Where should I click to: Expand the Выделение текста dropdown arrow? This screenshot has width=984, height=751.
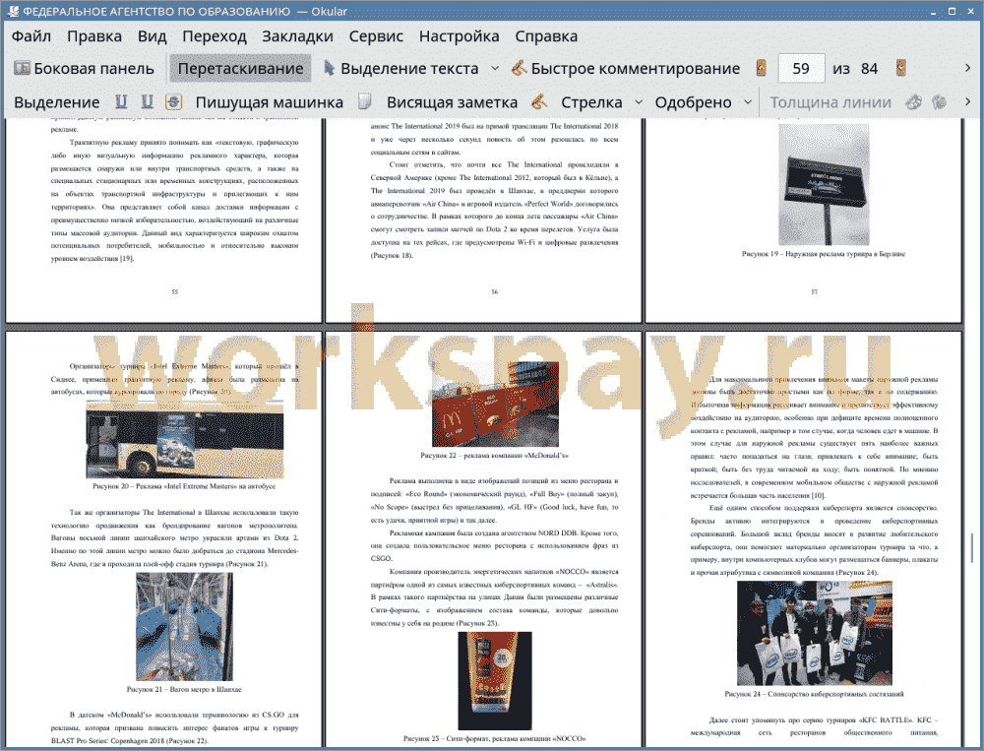click(495, 69)
